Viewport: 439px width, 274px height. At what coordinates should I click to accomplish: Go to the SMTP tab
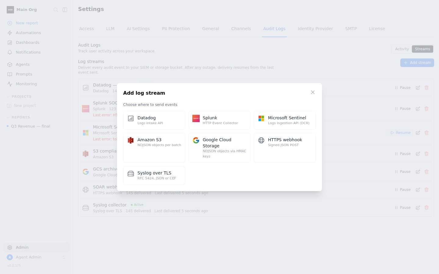[351, 29]
